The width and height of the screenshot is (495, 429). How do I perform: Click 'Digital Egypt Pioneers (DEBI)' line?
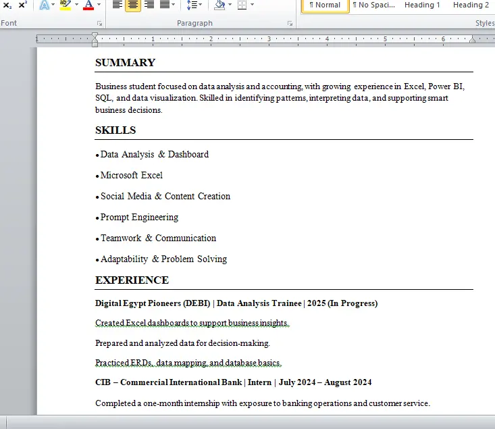tap(236, 303)
